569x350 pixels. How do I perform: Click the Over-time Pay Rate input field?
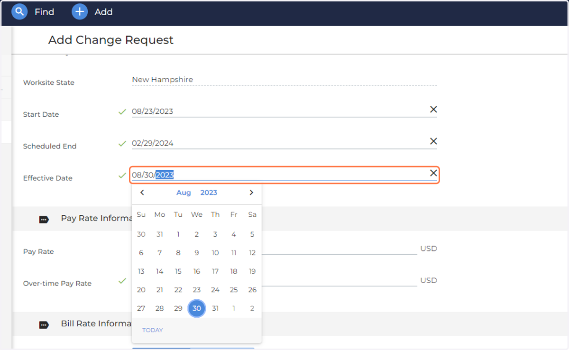tap(339, 280)
